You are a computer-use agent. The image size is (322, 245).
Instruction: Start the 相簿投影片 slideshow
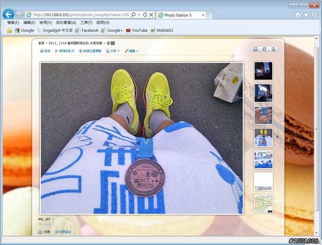[65, 51]
